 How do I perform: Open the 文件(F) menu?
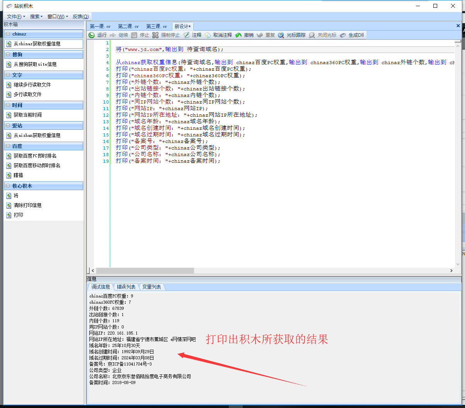point(15,17)
